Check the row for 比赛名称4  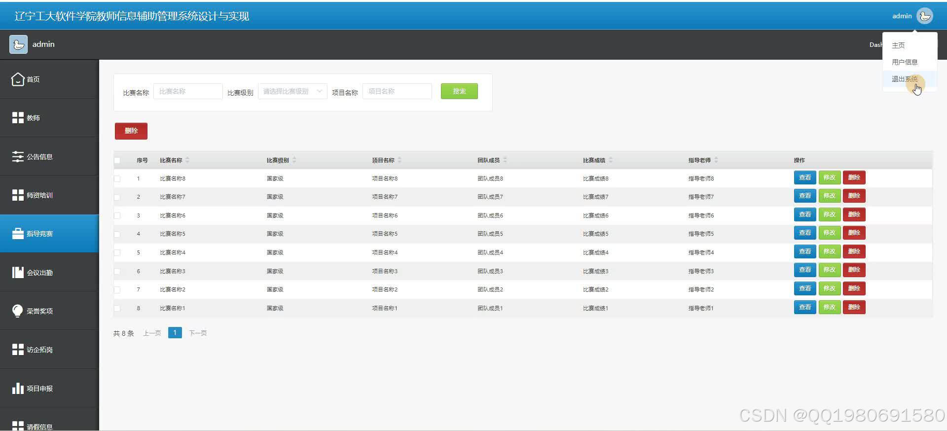coord(117,252)
